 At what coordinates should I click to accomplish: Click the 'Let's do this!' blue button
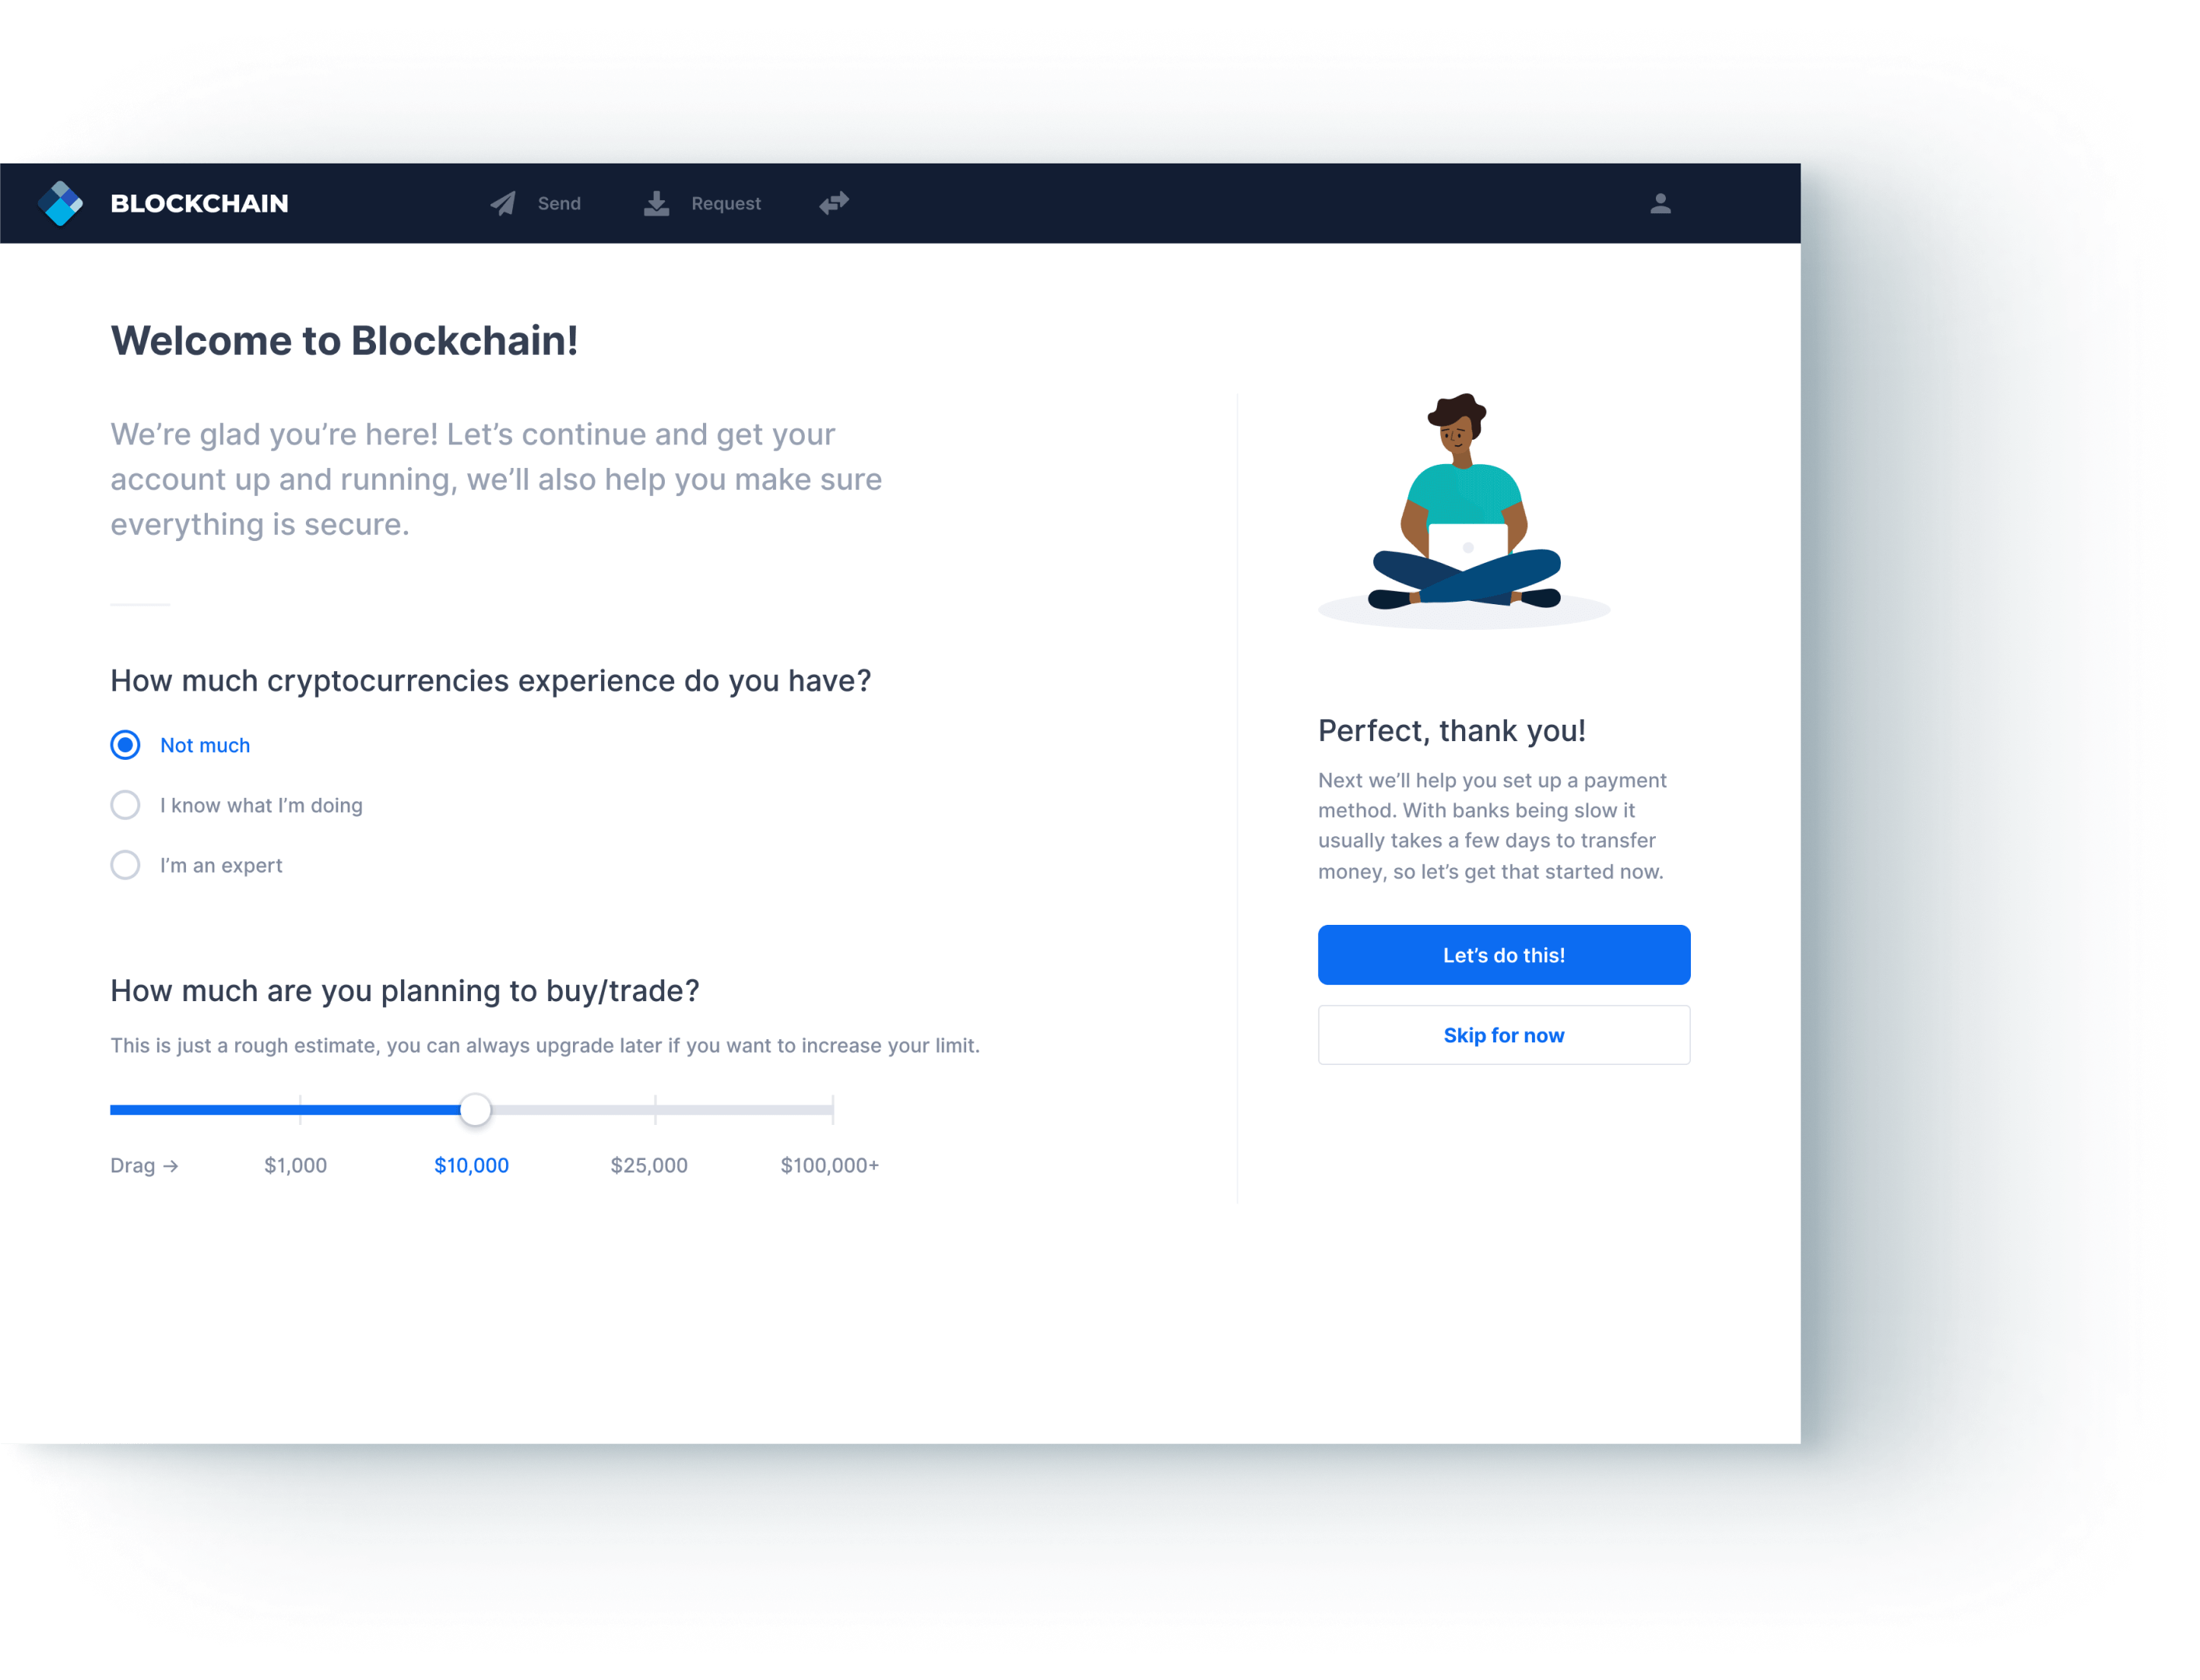[x=1503, y=953]
